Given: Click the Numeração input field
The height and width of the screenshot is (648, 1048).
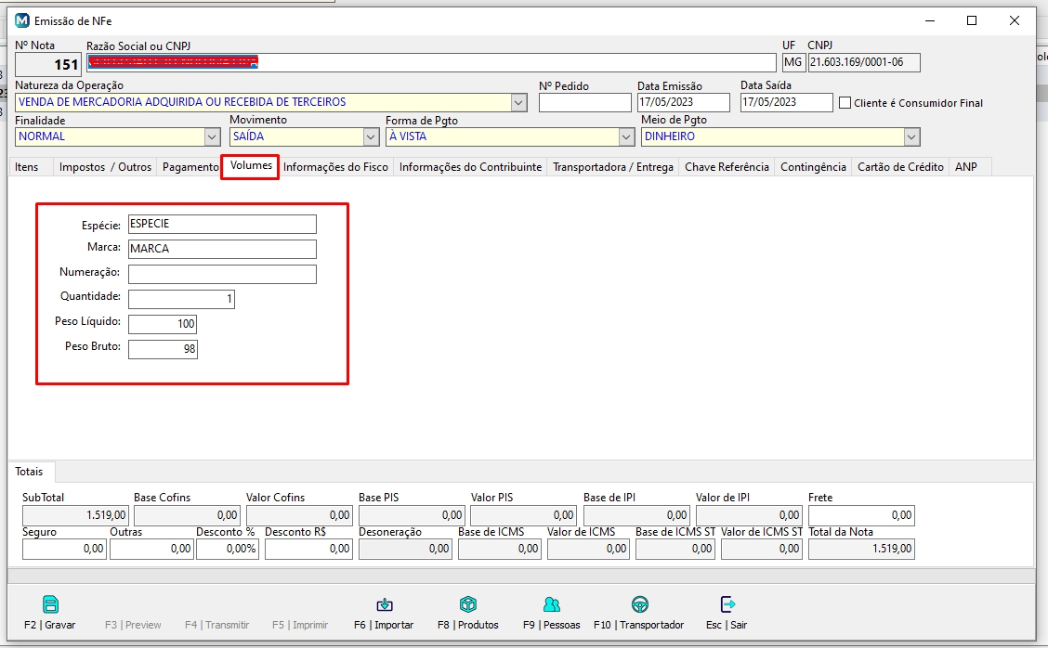Looking at the screenshot, I should click(x=222, y=274).
